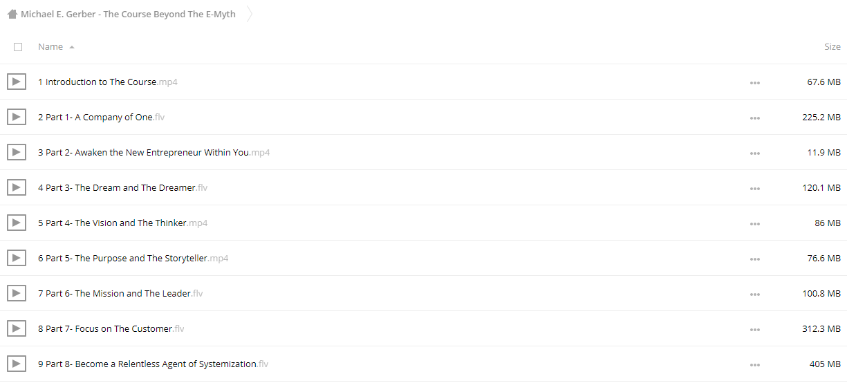Open three-dot menu for the 405 MB file
The image size is (847, 383).
point(754,364)
